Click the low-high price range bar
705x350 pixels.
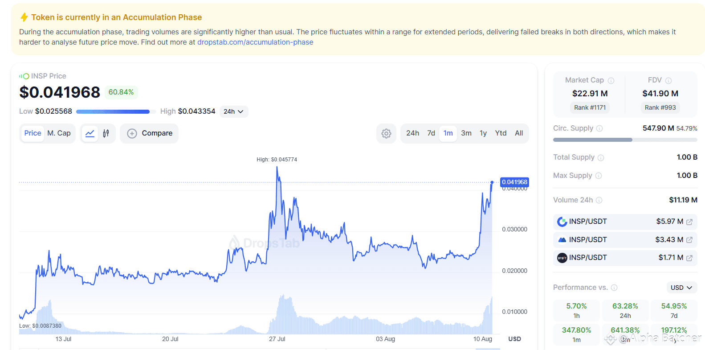point(116,111)
